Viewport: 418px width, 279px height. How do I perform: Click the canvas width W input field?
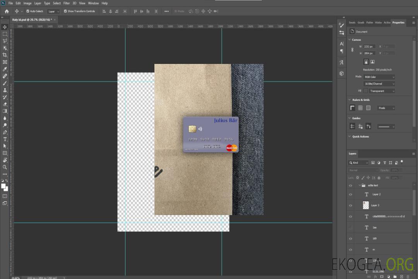(369, 46)
